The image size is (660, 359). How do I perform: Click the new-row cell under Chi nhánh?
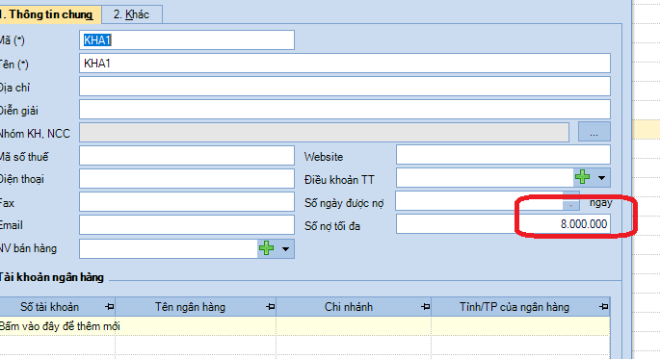tap(354, 326)
